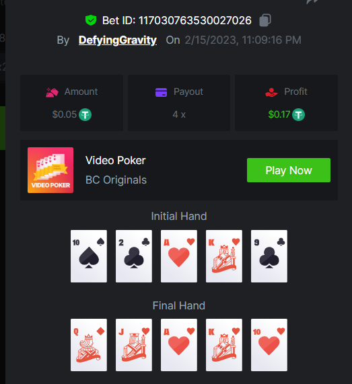Open the Video Poker game thumbnail

[x=50, y=170]
